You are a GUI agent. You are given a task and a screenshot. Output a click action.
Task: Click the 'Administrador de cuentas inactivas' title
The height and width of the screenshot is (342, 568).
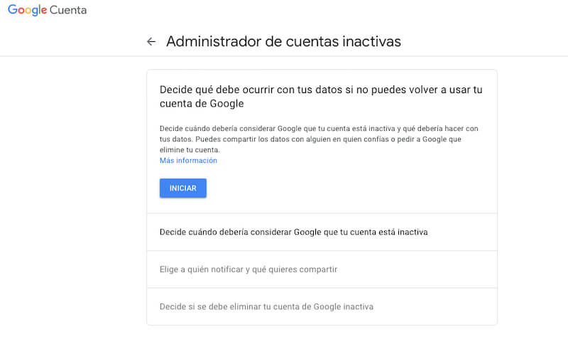pyautogui.click(x=283, y=41)
